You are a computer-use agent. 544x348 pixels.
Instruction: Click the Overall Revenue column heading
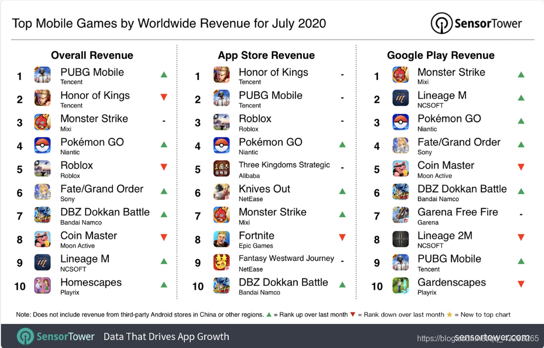pos(92,55)
